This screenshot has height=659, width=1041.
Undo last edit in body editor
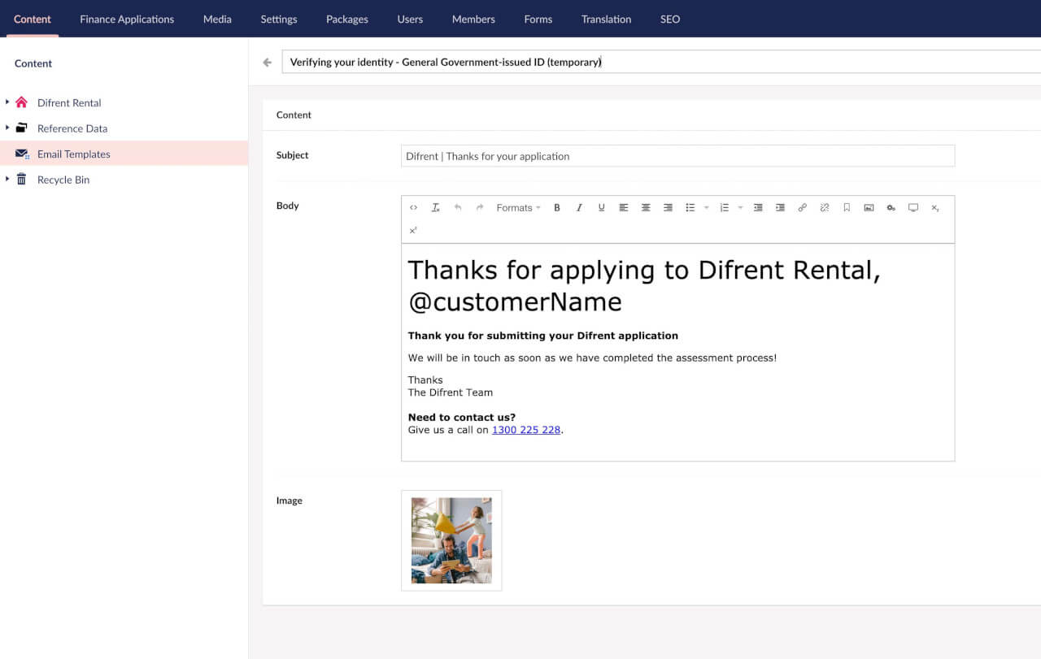coord(458,208)
